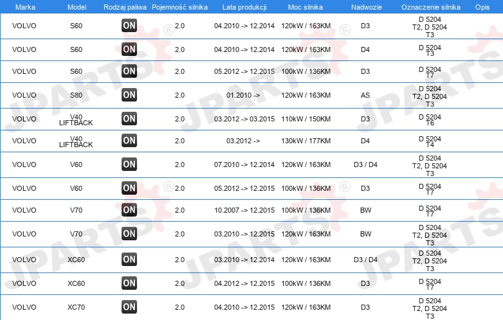This screenshot has width=503, height=320.
Task: Click the Nadwozie column header
Action: pyautogui.click(x=367, y=7)
